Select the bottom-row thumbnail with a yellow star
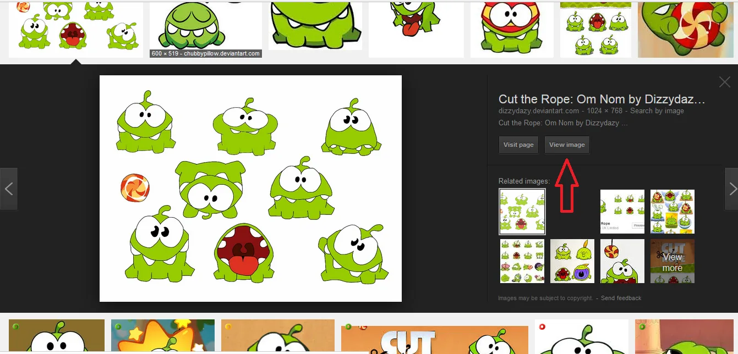 tap(163, 336)
